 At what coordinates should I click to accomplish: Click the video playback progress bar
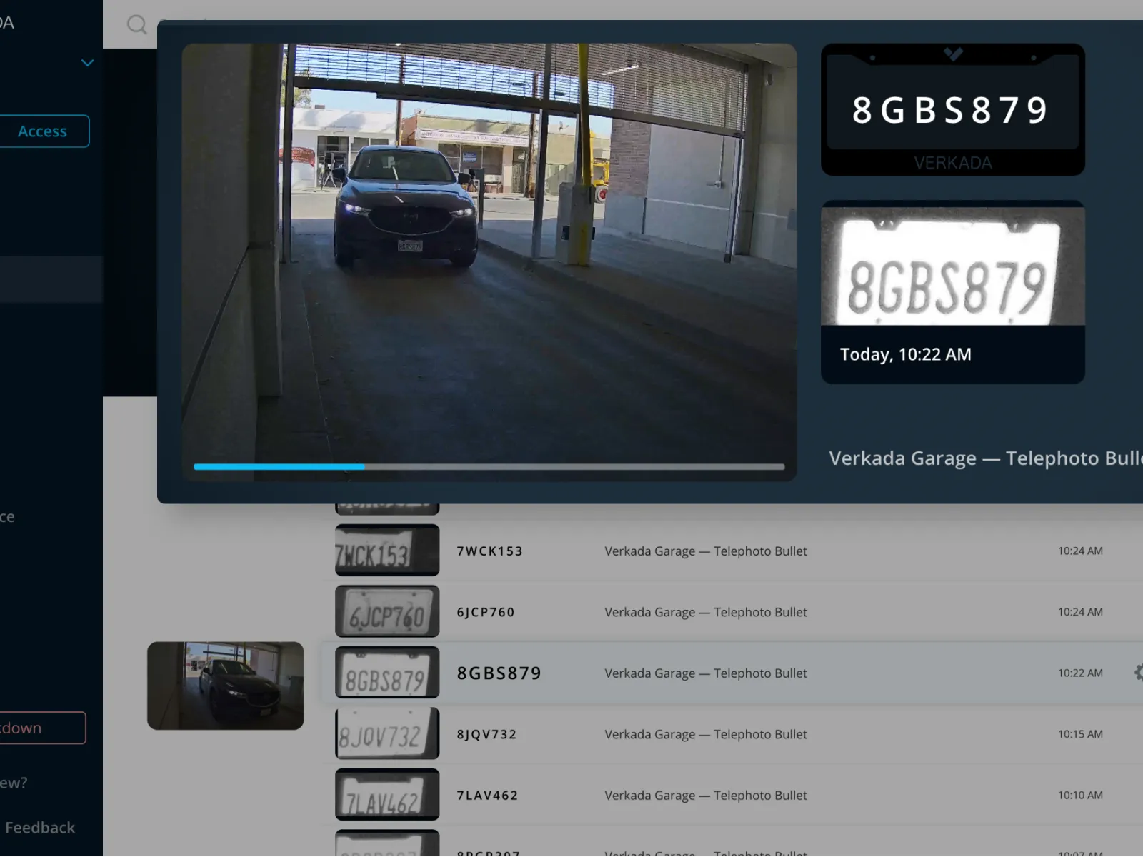point(489,467)
